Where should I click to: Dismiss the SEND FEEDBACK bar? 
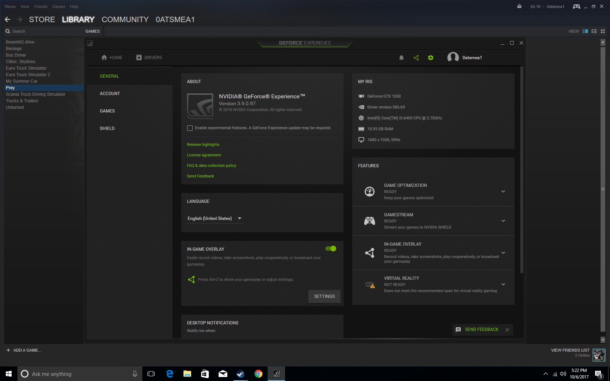(x=507, y=330)
